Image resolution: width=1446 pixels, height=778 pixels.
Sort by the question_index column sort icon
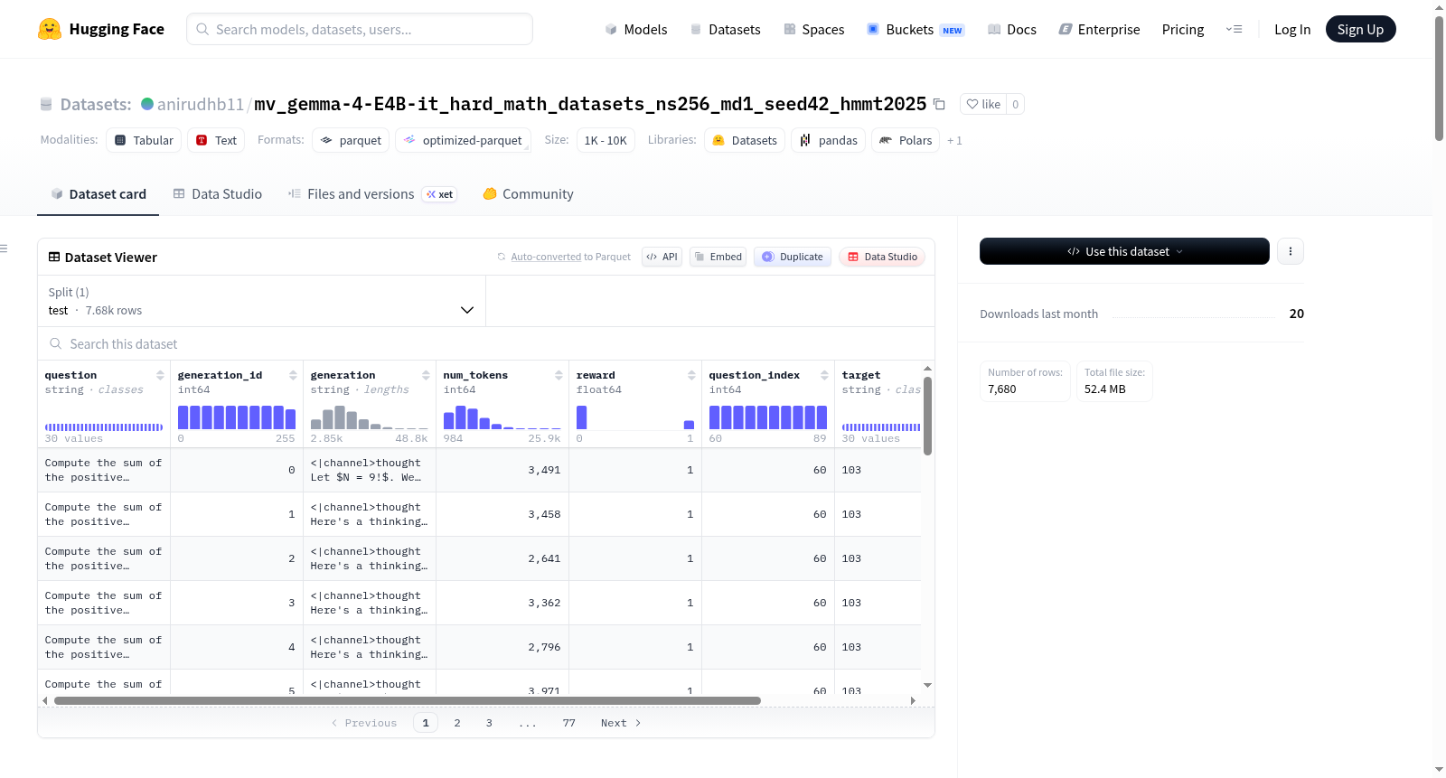pos(824,375)
